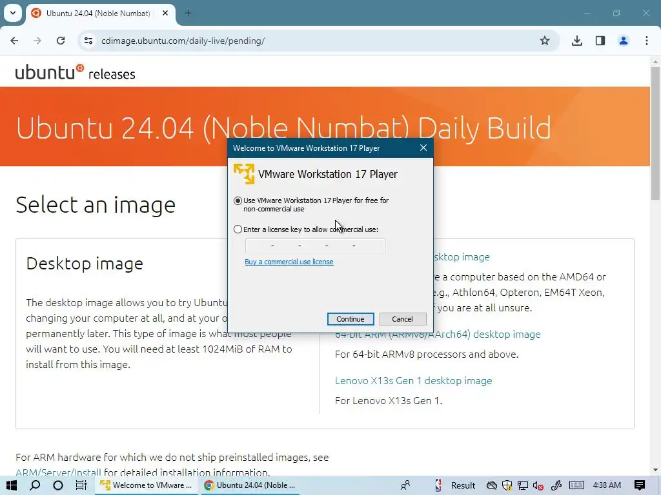Open Chrome downloads icon
Viewport: 661px width, 495px height.
coord(577,41)
